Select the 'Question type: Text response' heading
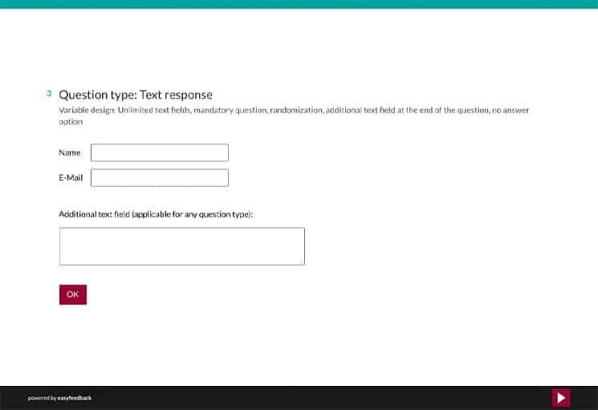Viewport: 598px width, 410px height. pos(136,95)
